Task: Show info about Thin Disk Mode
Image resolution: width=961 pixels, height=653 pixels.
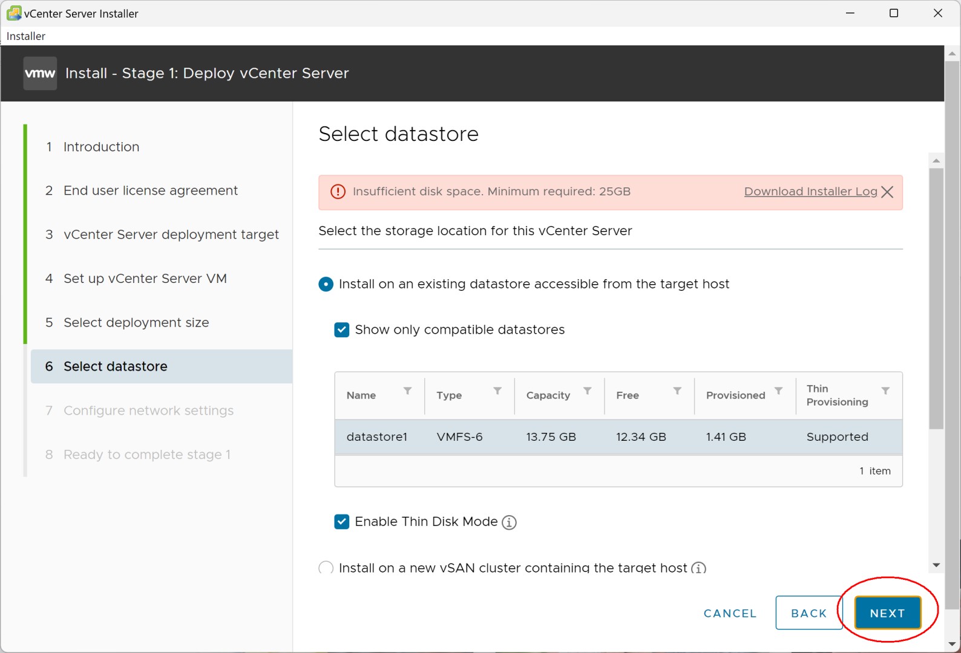Action: coord(509,522)
